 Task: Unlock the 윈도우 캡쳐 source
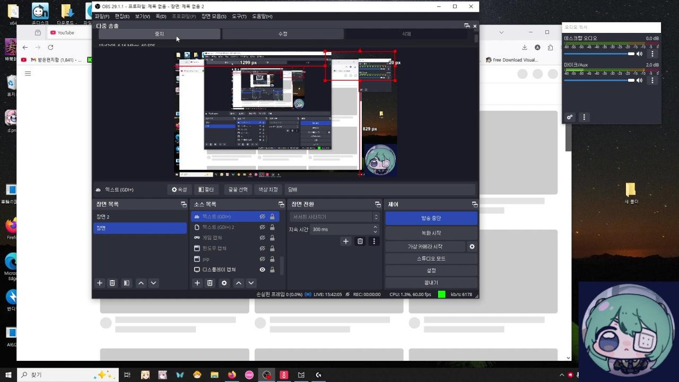click(x=272, y=248)
